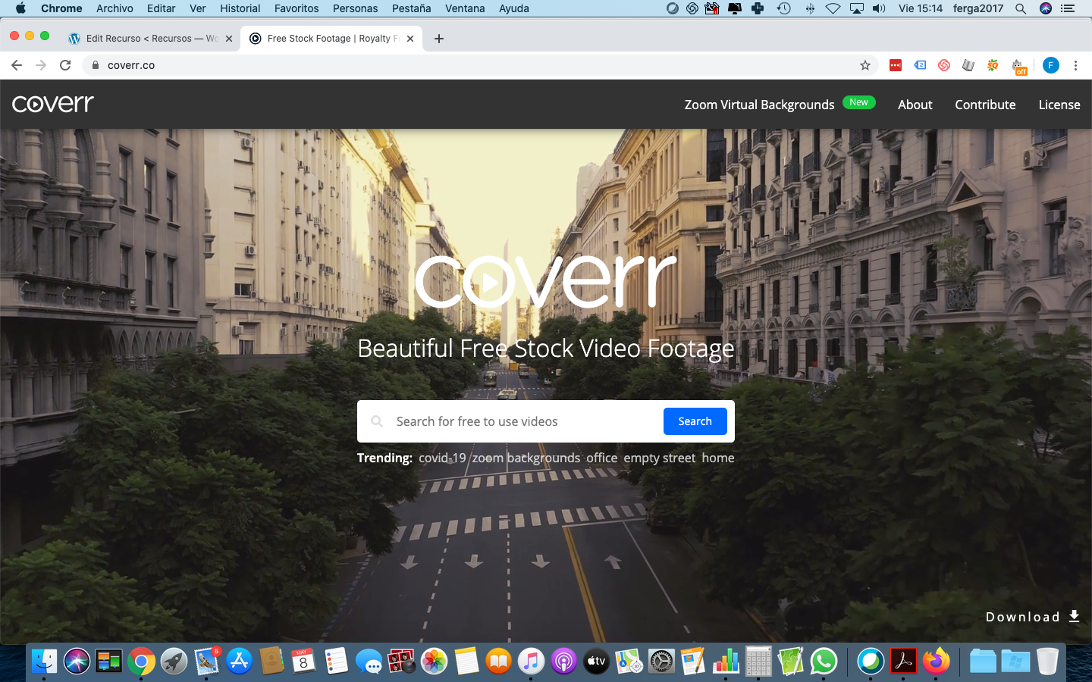Viewport: 1092px width, 682px height.
Task: Select trending tag empty street
Action: 659,458
